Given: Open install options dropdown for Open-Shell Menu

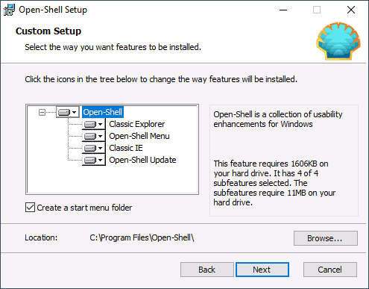Looking at the screenshot, I should pos(94,136).
